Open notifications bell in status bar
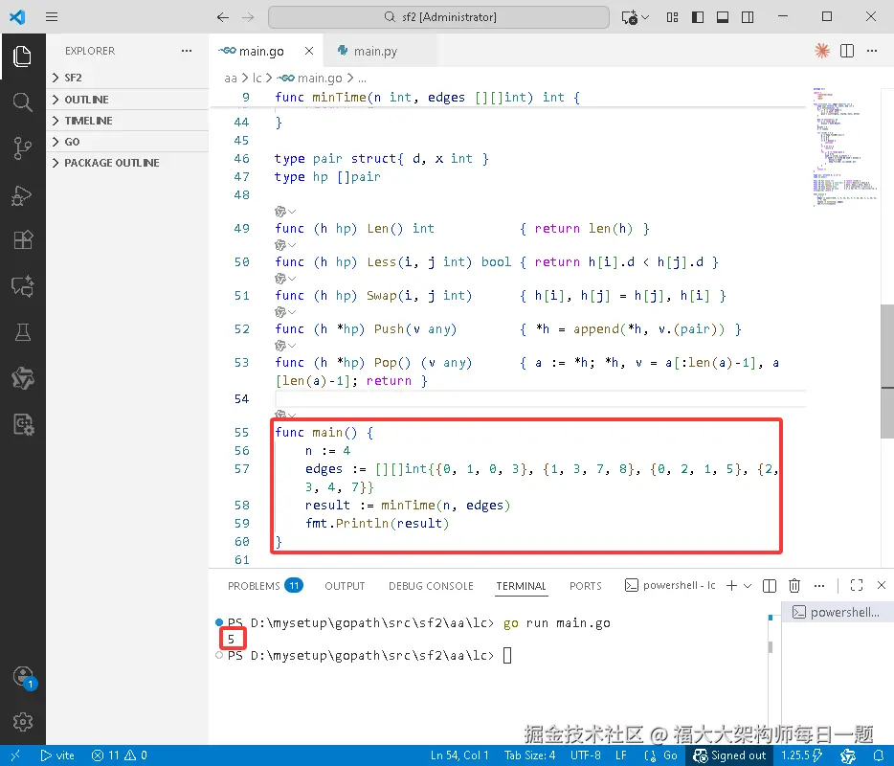 pyautogui.click(x=879, y=755)
